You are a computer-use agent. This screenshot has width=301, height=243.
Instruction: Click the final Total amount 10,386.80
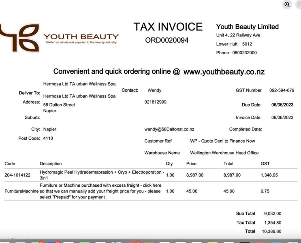(x=272, y=231)
